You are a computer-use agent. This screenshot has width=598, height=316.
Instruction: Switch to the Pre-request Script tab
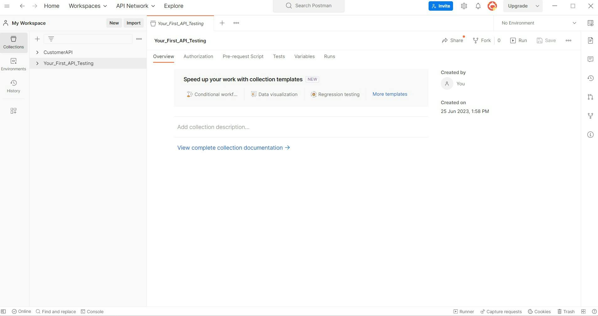tap(243, 56)
